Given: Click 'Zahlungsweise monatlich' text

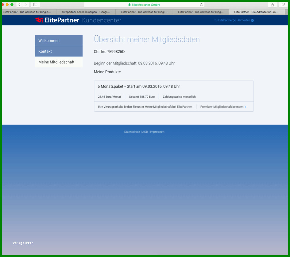Looking at the screenshot, I should 179,97.
